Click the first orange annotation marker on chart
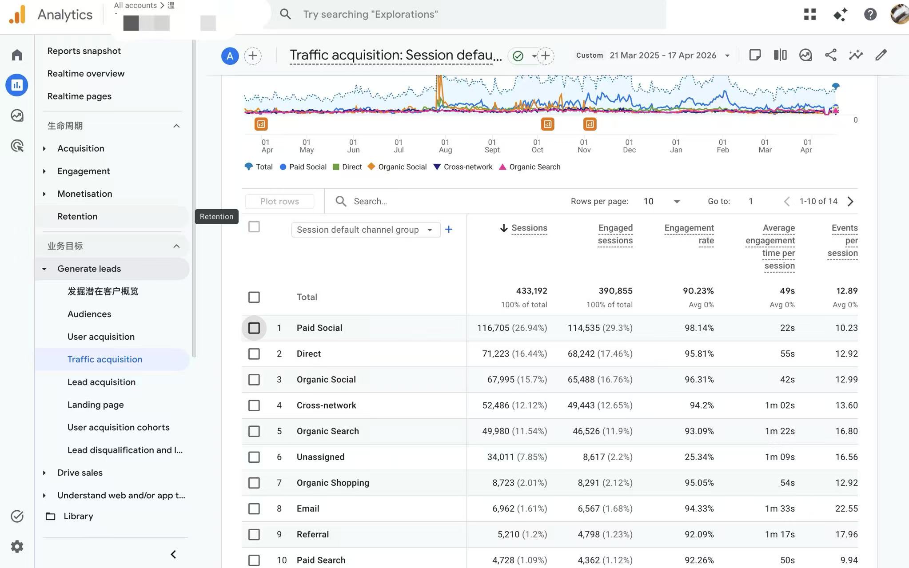Image resolution: width=909 pixels, height=568 pixels. pyautogui.click(x=261, y=124)
